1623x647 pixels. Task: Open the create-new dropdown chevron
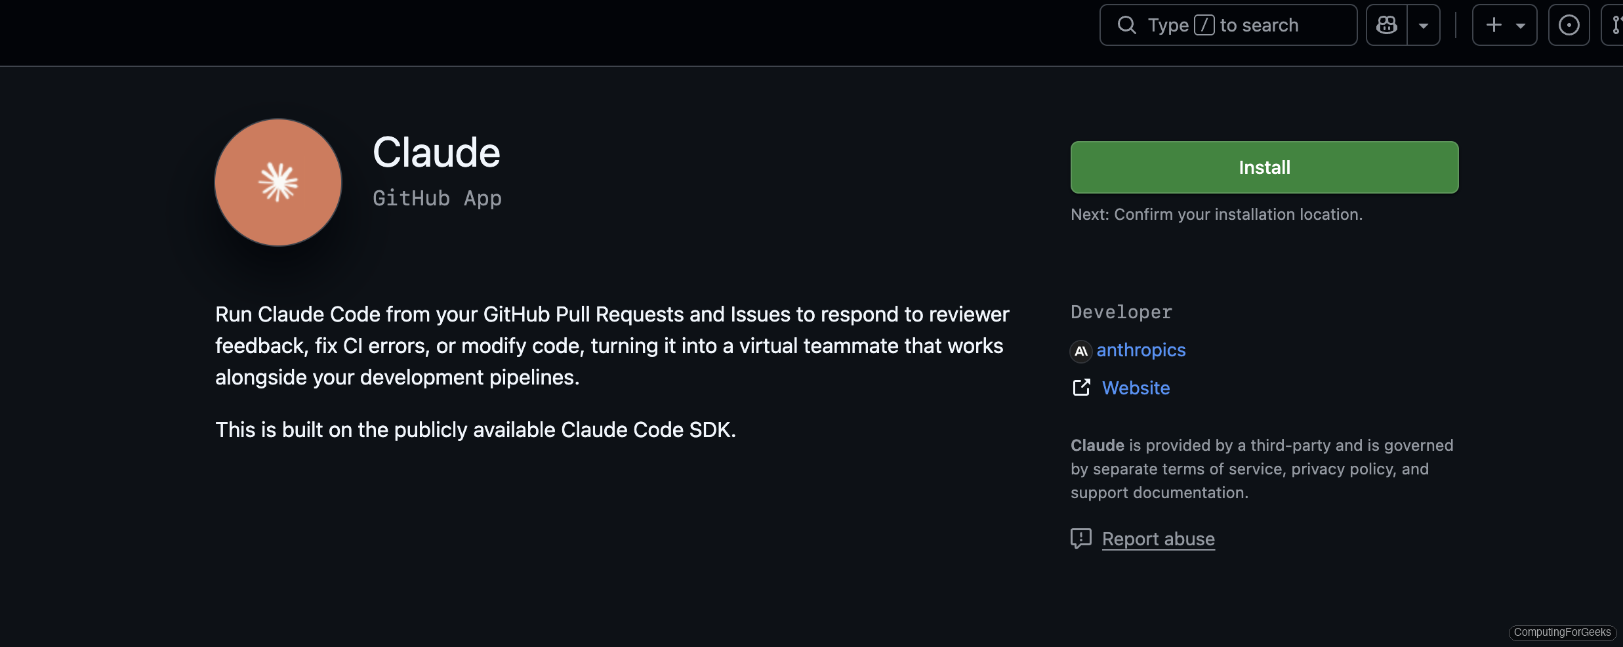click(x=1521, y=24)
